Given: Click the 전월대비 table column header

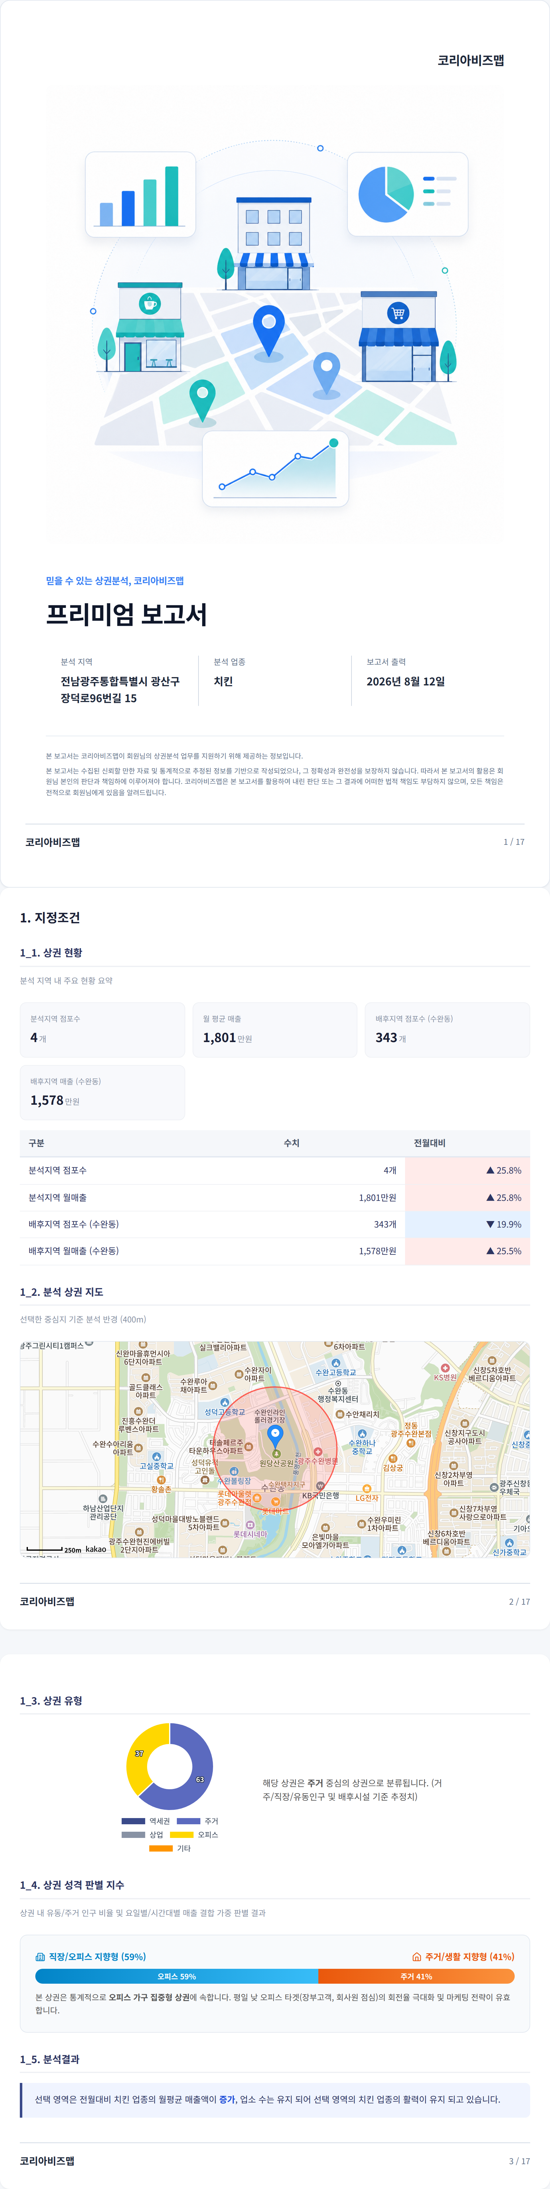Looking at the screenshot, I should [430, 1143].
